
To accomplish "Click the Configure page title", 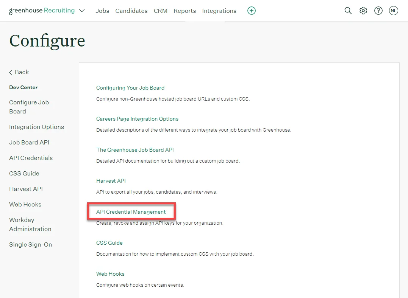I will pos(47,41).
